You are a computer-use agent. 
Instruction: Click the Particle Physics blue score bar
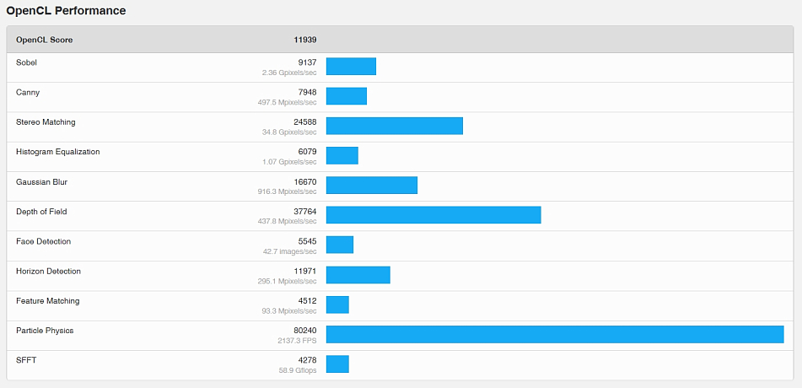pyautogui.click(x=555, y=335)
